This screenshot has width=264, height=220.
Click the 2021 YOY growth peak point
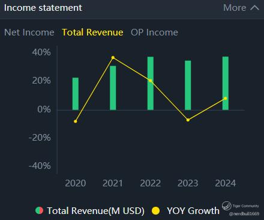coord(113,58)
